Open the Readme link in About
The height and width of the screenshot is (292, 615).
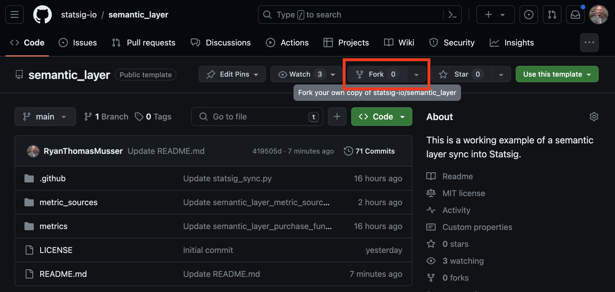pyautogui.click(x=450, y=176)
